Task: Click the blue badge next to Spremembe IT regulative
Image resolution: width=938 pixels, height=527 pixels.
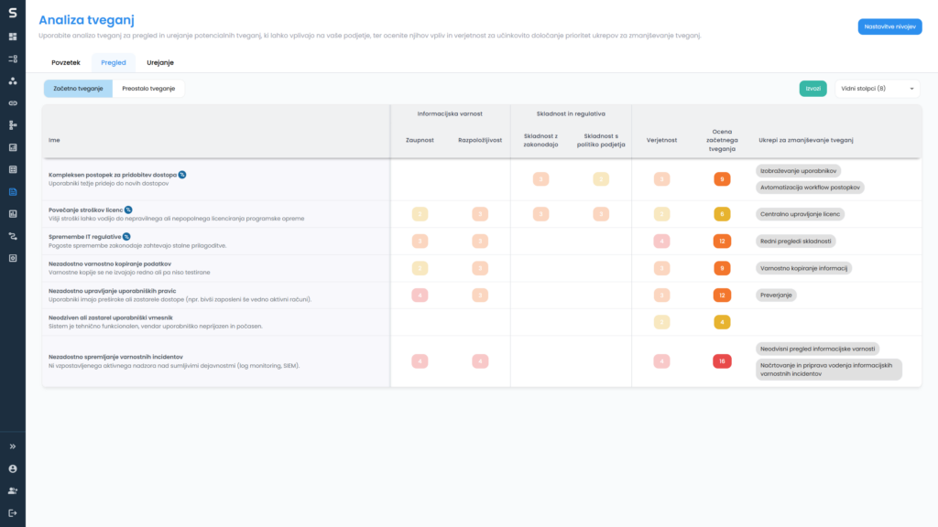Action: click(x=126, y=237)
